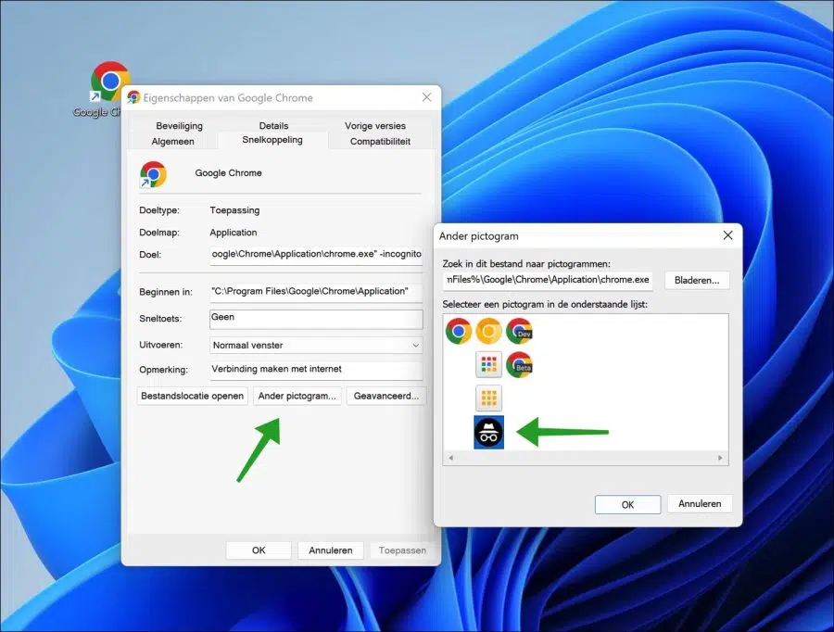Focus the Beginnen in field

pyautogui.click(x=317, y=292)
